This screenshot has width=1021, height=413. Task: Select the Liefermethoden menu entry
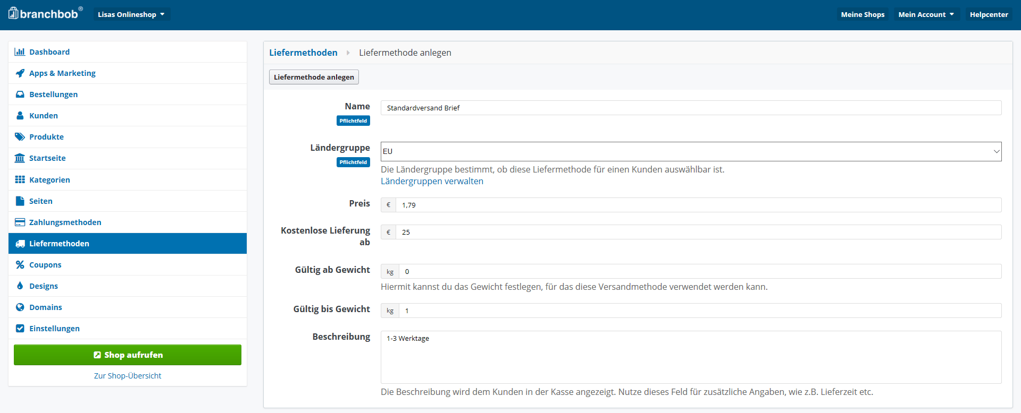[128, 244]
